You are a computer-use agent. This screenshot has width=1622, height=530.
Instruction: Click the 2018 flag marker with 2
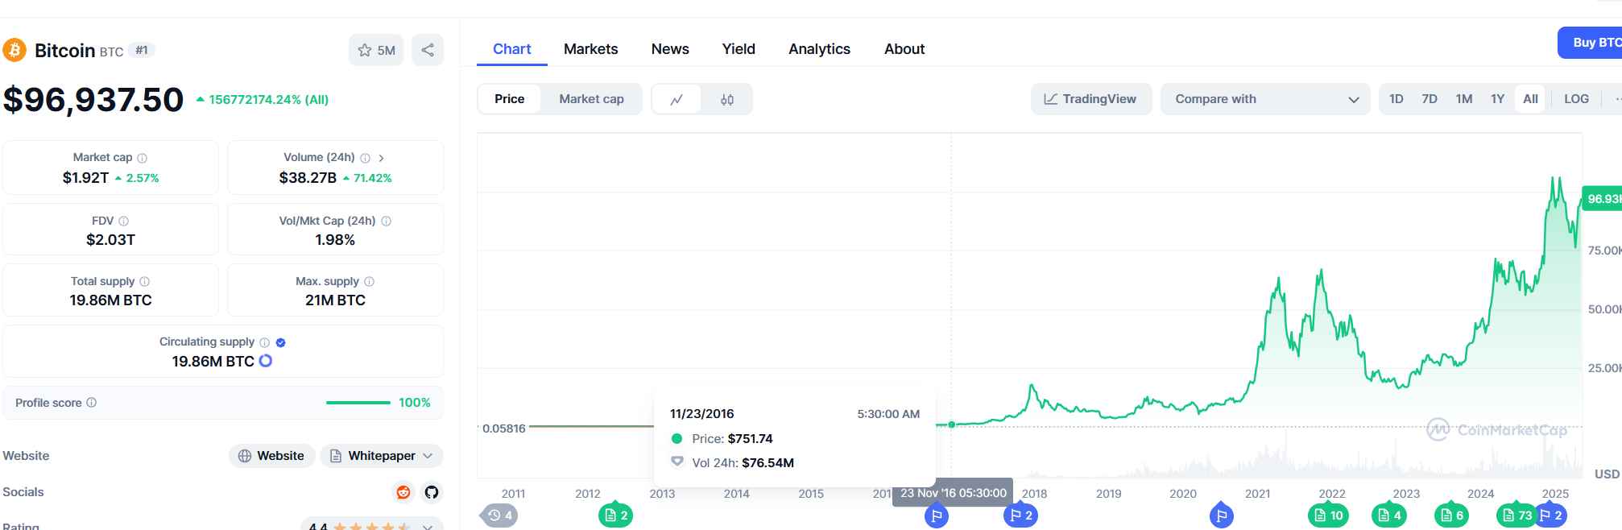pos(1020,516)
